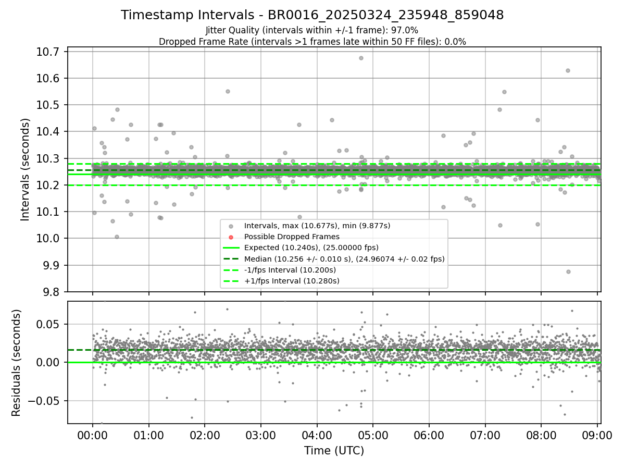This screenshot has height=469, width=625.
Task: Click the gray dot marker in the legend
Action: (231, 226)
